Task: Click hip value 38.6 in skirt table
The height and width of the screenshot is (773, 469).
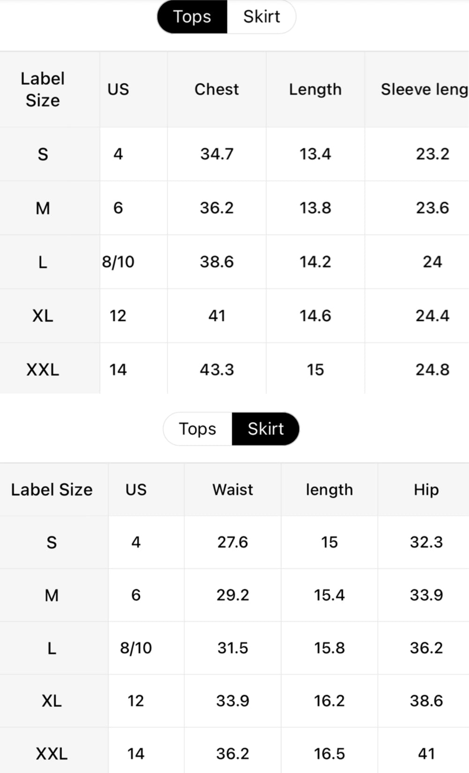Action: coord(426,700)
